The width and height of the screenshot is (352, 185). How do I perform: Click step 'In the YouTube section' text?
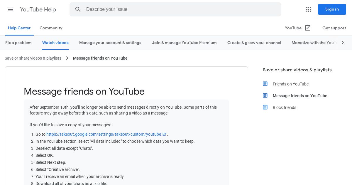click(115, 141)
